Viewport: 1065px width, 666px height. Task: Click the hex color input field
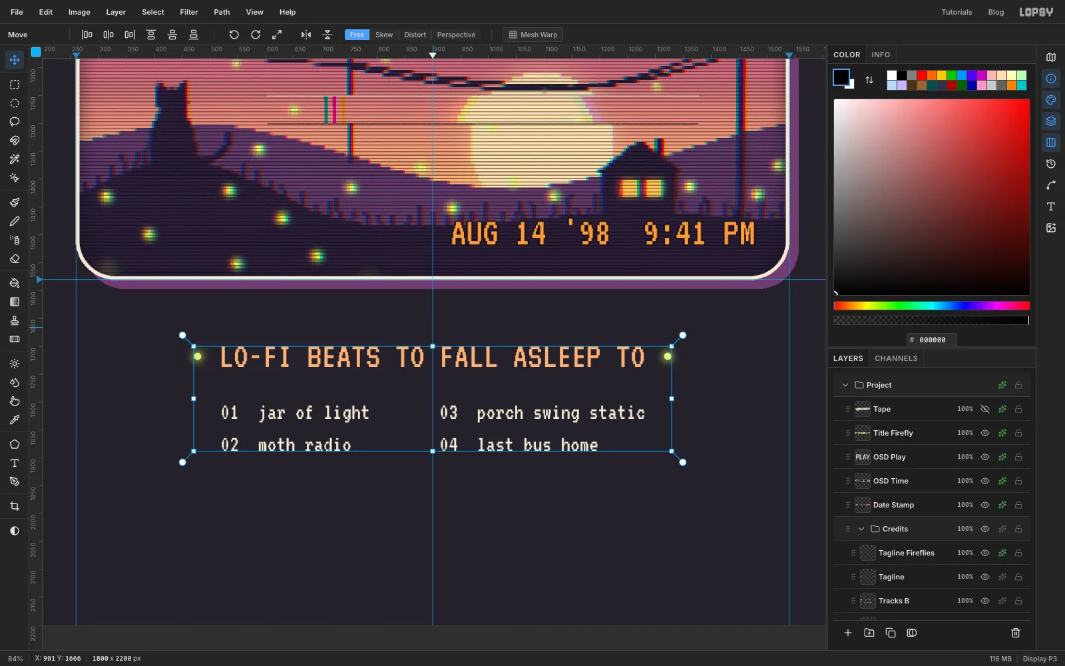(x=932, y=340)
